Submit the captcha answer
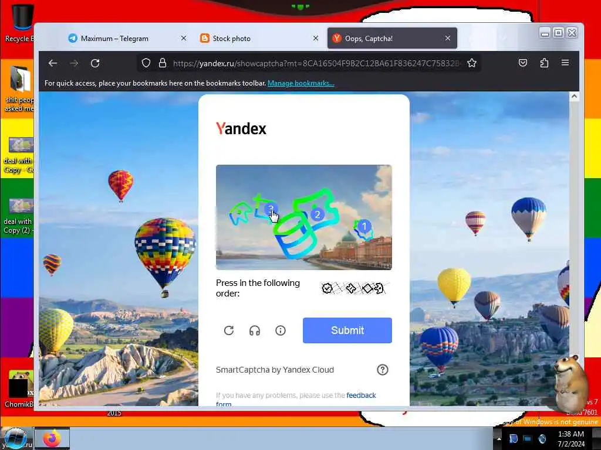Viewport: 601px width, 450px height. point(347,330)
